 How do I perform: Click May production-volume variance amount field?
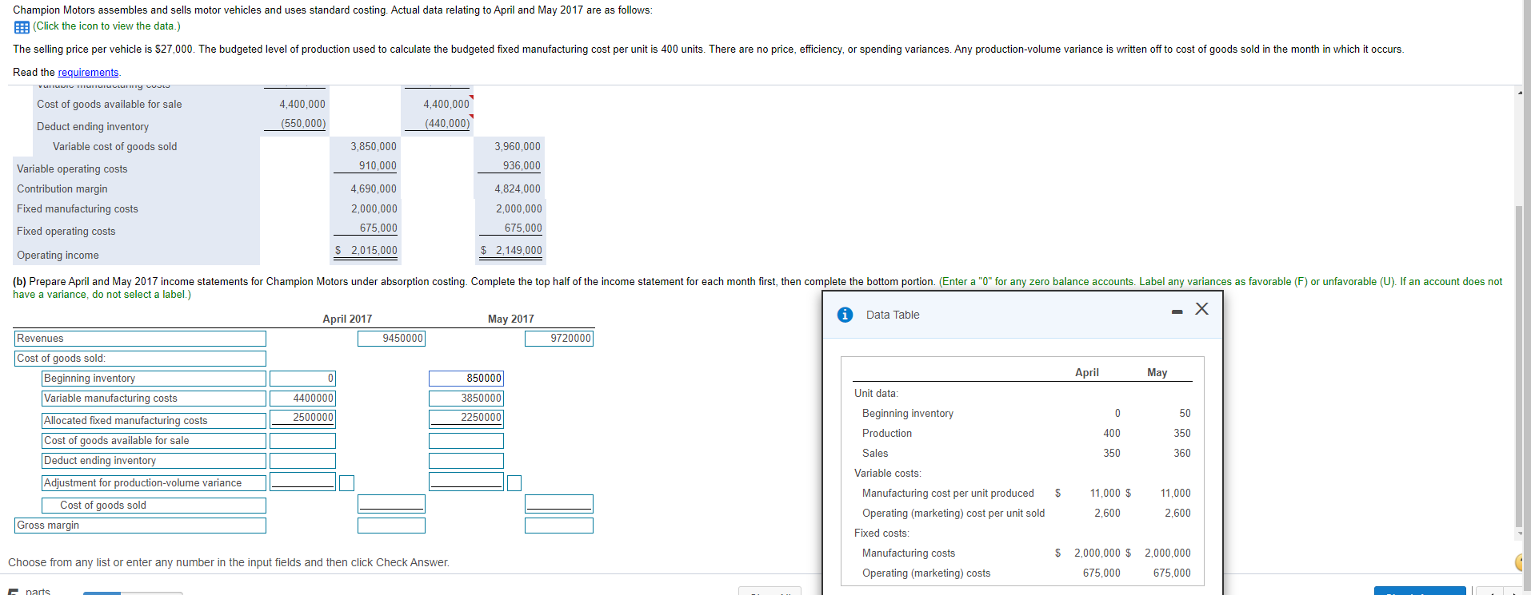coord(466,482)
